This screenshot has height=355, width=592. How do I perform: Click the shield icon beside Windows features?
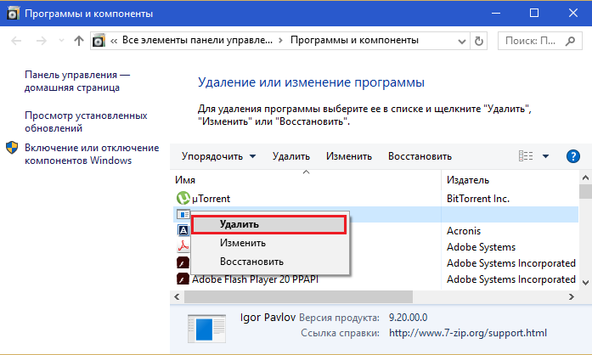click(x=12, y=148)
